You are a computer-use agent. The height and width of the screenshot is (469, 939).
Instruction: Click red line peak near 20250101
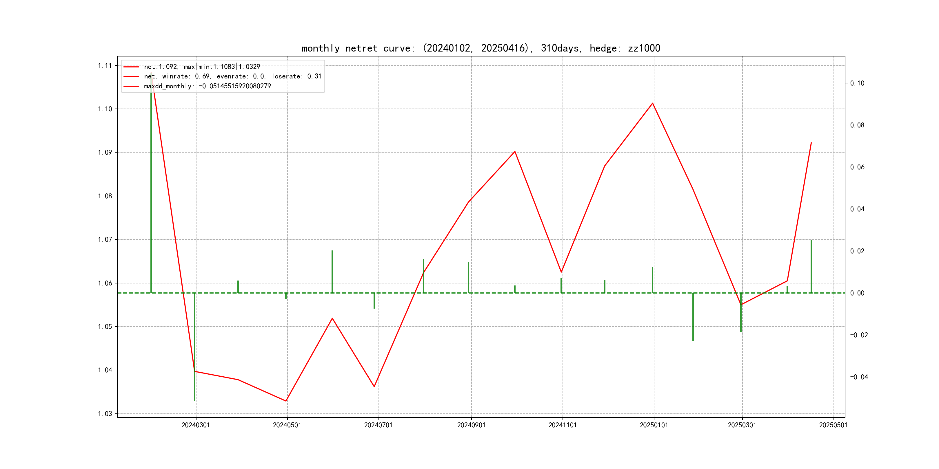(x=652, y=103)
